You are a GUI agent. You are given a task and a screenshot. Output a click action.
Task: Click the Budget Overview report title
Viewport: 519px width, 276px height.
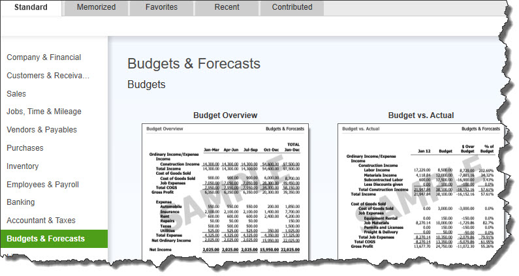pyautogui.click(x=225, y=115)
